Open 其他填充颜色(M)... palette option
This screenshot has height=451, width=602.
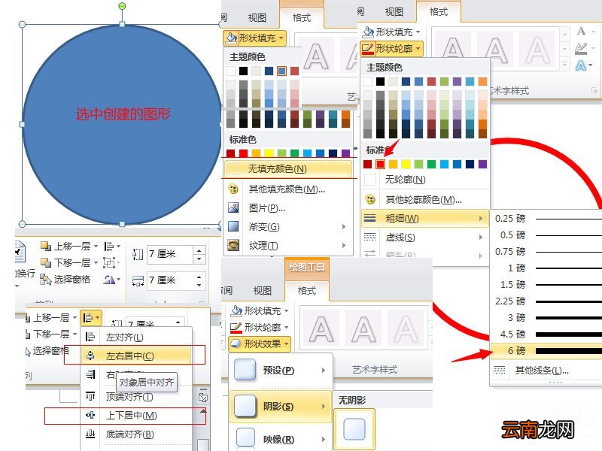[287, 189]
